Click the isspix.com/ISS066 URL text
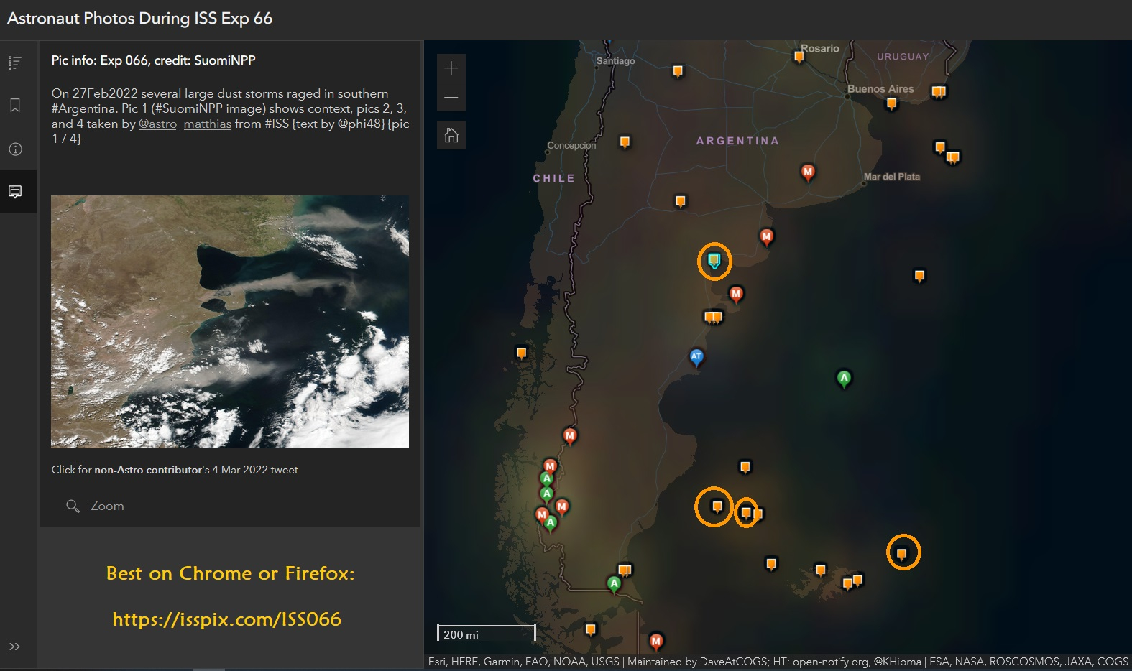Viewport: 1132px width, 671px height. tap(226, 619)
